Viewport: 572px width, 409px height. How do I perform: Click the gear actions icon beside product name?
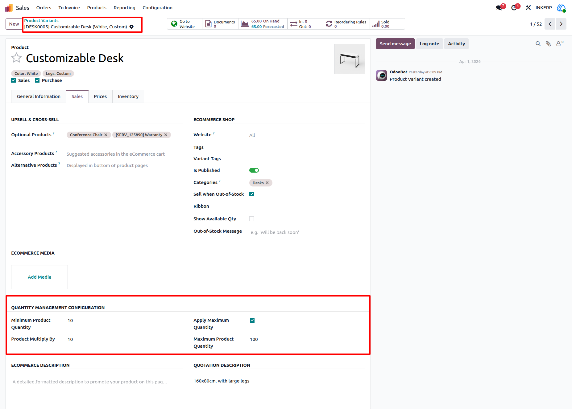pos(131,27)
